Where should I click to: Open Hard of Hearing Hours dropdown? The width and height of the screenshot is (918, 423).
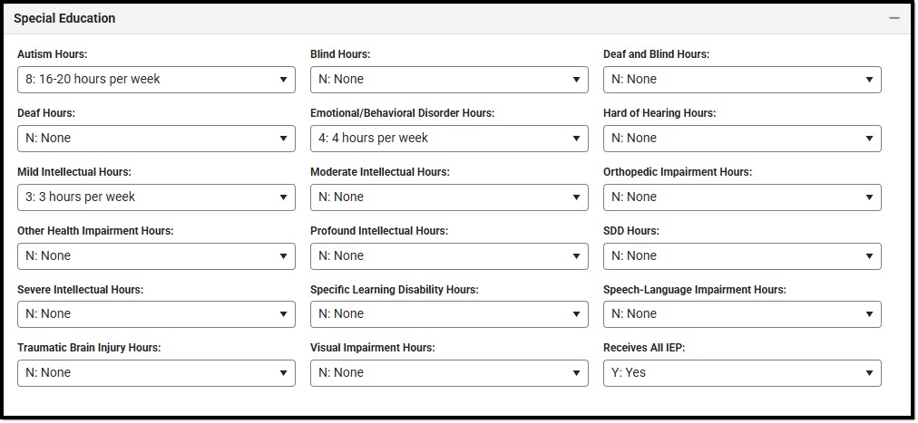point(742,139)
